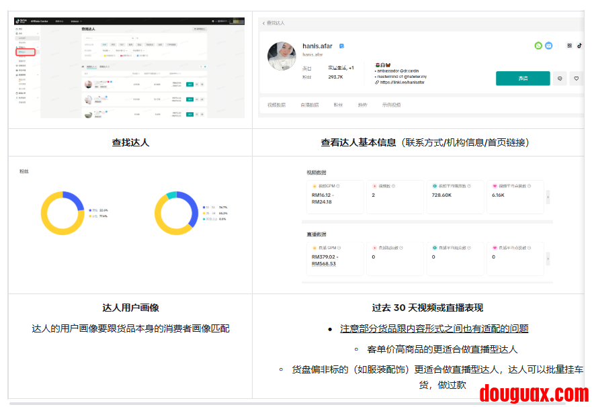Expand livestream data cards with right arrow
The width and height of the screenshot is (592, 407).
(x=549, y=259)
